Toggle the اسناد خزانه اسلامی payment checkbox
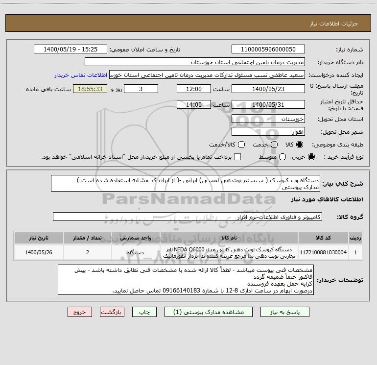377x365 pixels. coord(237,157)
